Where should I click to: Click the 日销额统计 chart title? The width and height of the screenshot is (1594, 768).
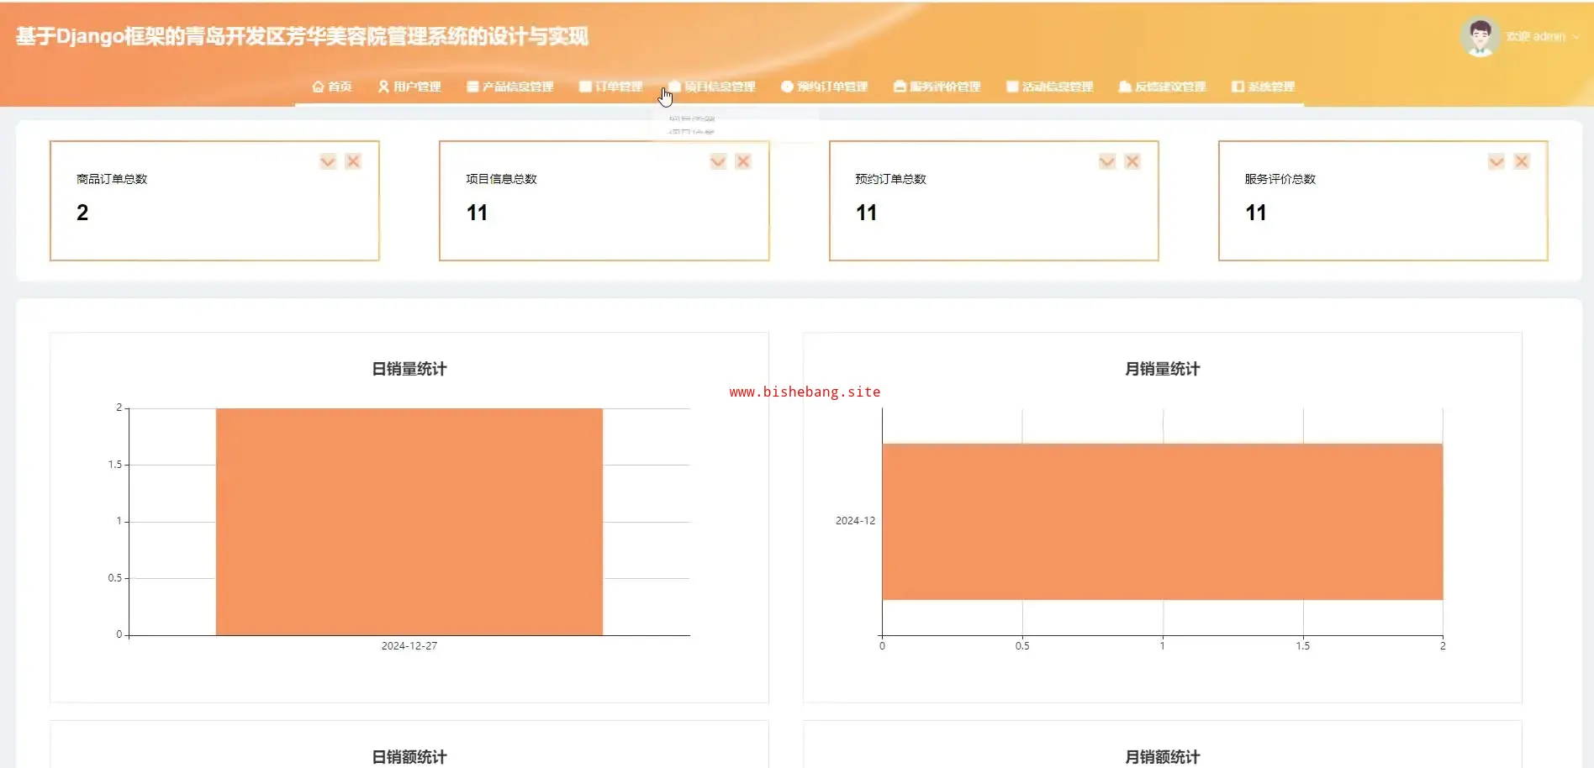(x=409, y=757)
